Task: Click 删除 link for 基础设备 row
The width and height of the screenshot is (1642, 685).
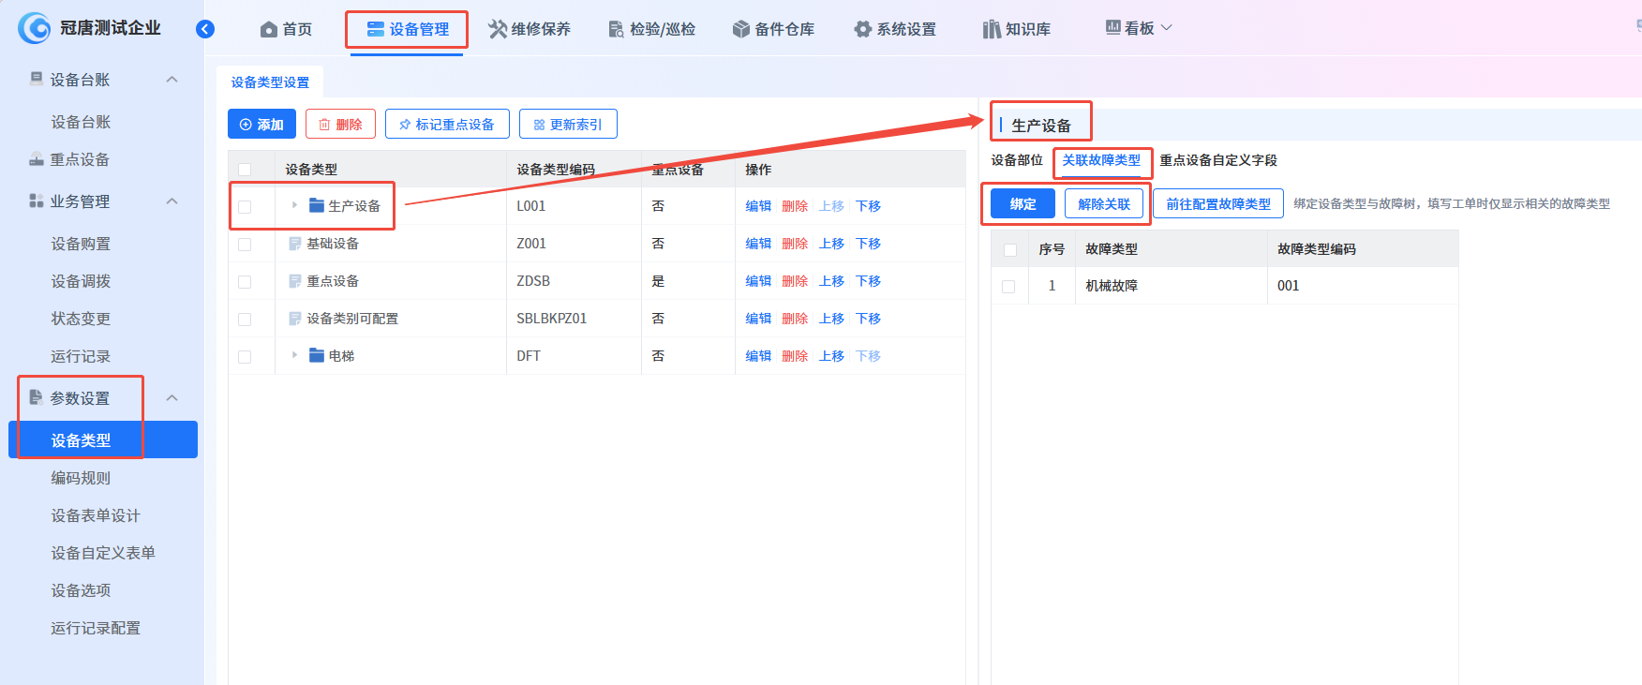Action: (x=795, y=244)
